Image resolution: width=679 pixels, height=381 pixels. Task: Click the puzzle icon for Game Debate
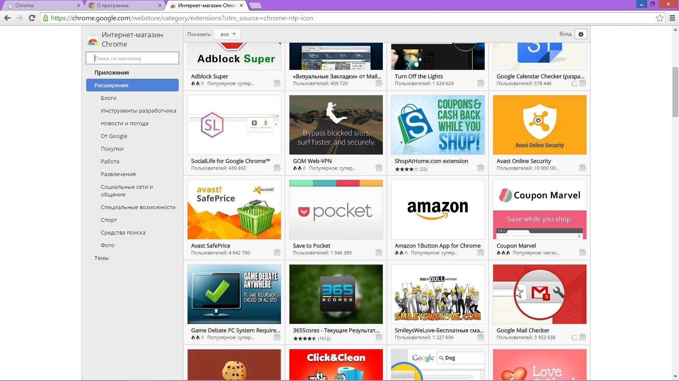tap(277, 337)
